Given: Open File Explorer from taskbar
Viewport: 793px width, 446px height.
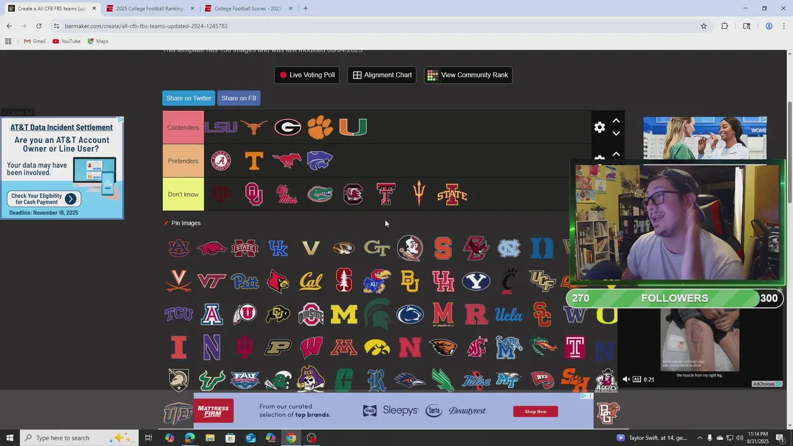Looking at the screenshot, I should (x=210, y=438).
